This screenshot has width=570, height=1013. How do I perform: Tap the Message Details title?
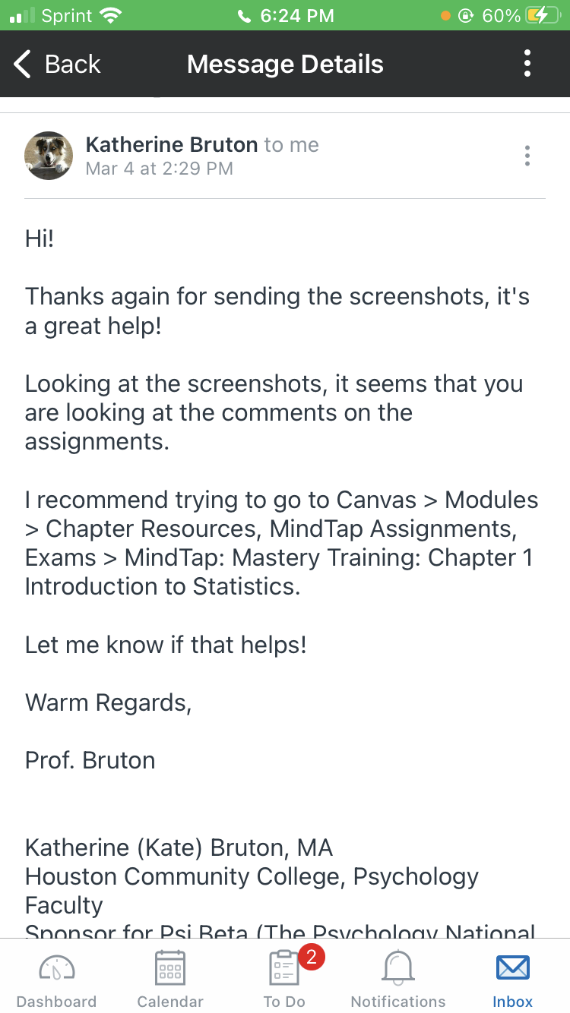(x=285, y=65)
